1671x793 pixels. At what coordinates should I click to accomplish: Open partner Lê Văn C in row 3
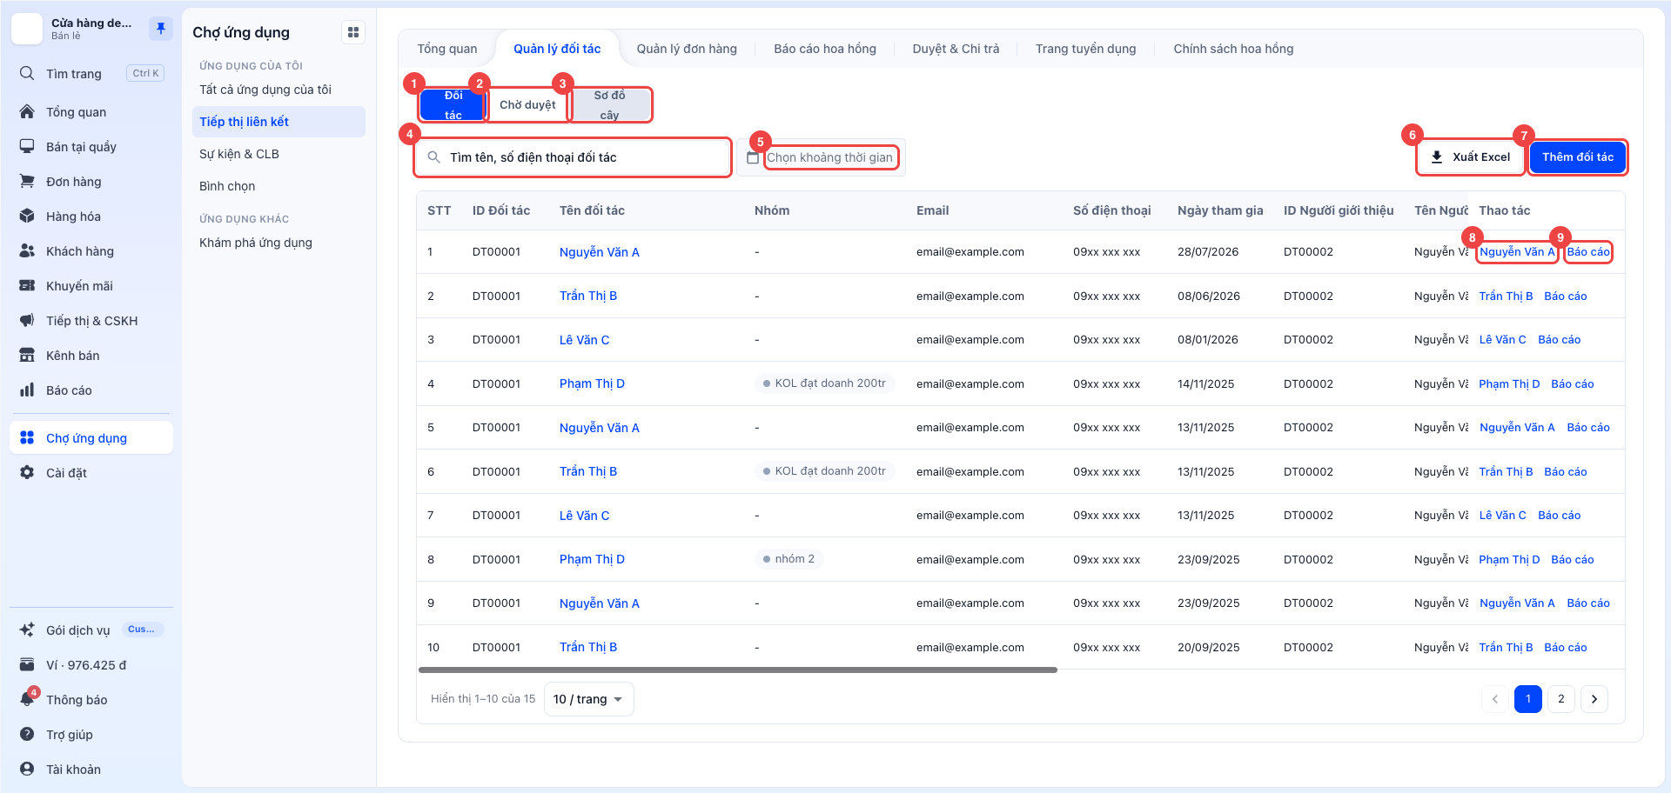[585, 340]
